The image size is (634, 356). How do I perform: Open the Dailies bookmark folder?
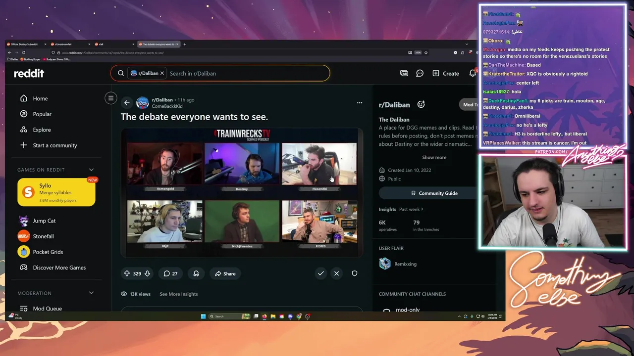point(13,59)
